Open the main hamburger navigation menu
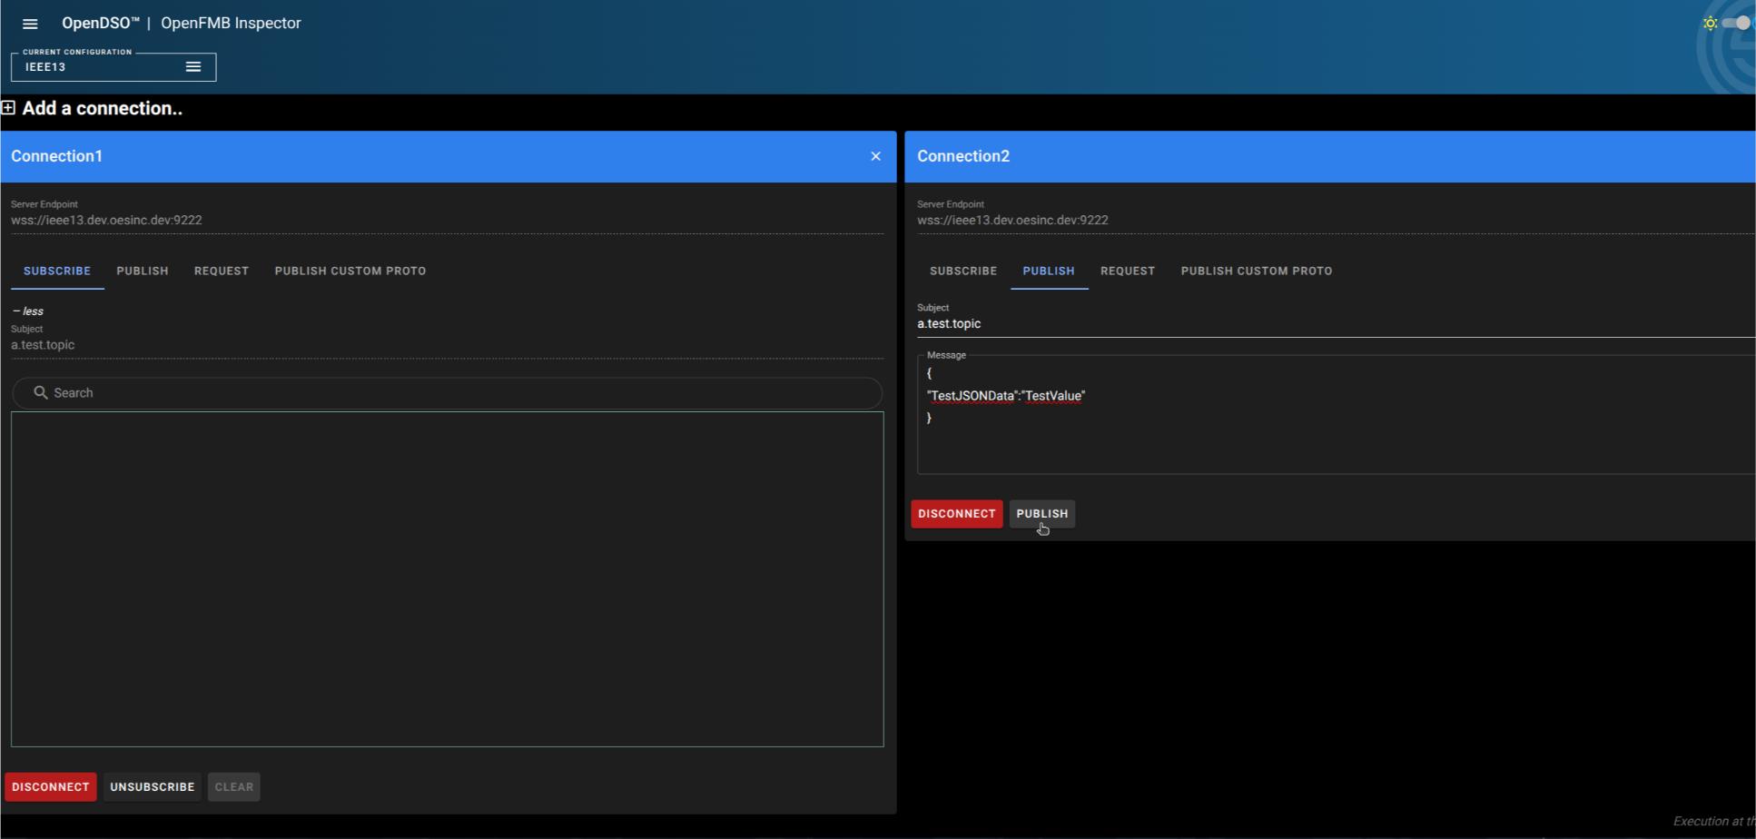 tap(30, 24)
